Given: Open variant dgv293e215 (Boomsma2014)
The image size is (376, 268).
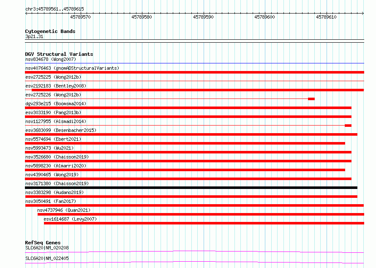Looking at the screenshot, I should pyautogui.click(x=56, y=104).
